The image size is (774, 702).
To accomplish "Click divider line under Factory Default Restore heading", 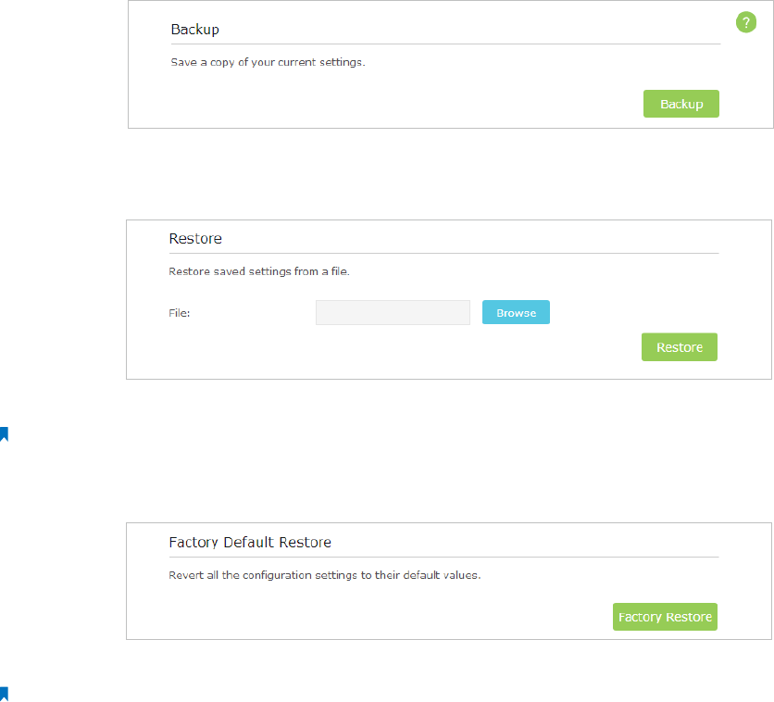I will click(x=443, y=557).
